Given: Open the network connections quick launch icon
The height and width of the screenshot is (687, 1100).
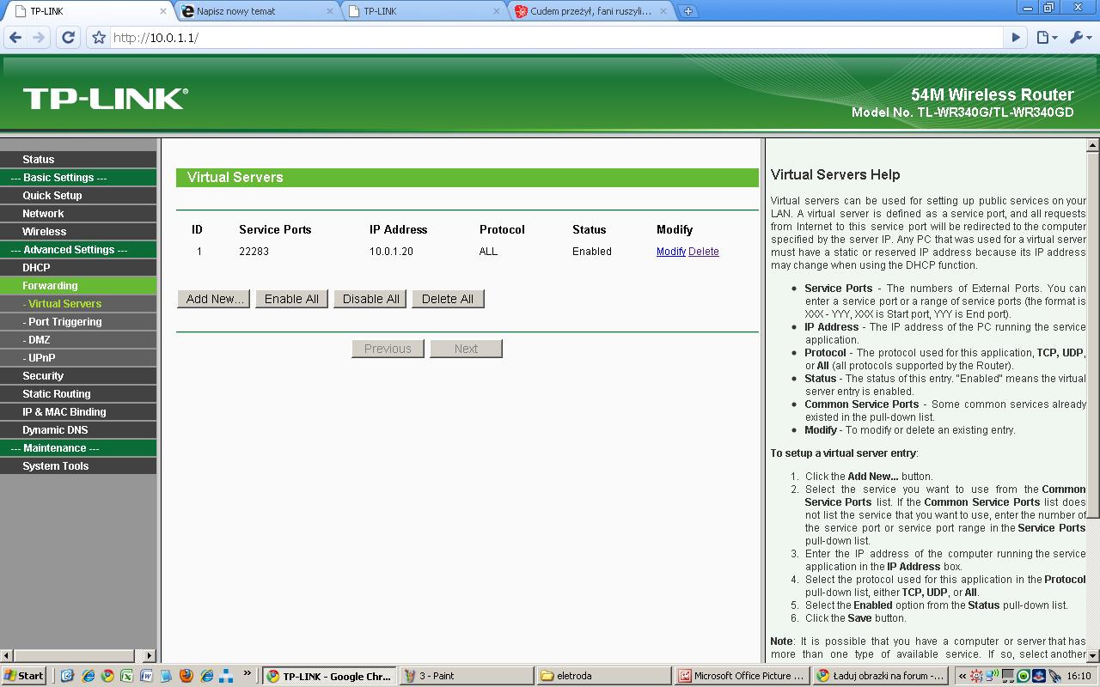Looking at the screenshot, I should pos(226,676).
